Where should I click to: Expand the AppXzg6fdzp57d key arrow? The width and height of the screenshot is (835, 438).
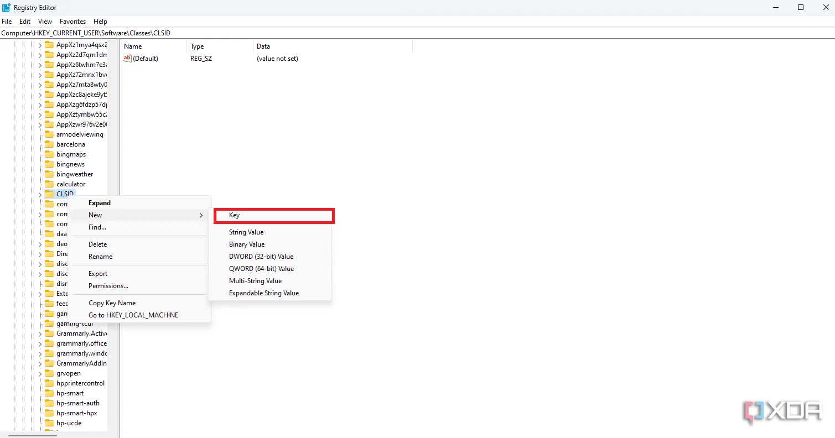[40, 105]
